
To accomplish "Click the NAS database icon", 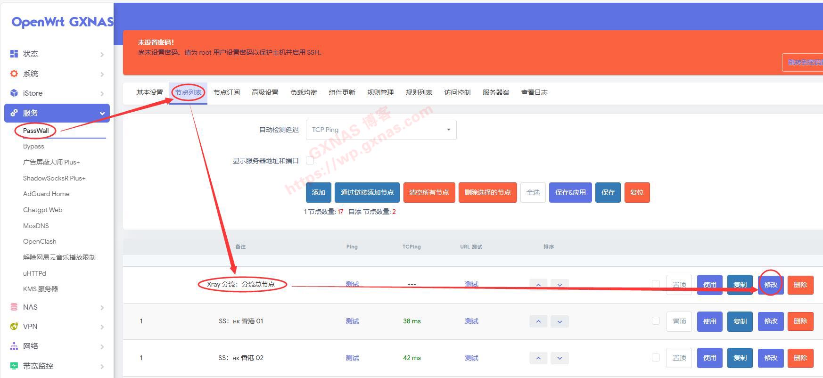I will point(14,307).
